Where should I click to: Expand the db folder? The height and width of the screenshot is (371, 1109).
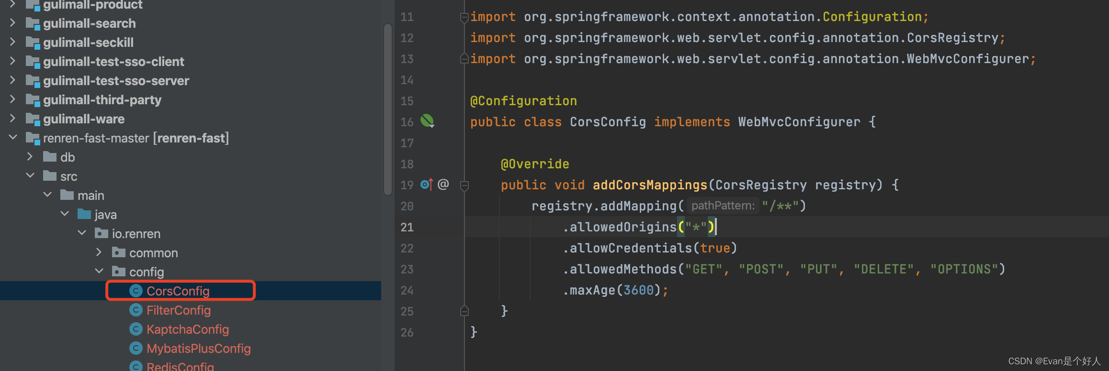click(x=30, y=156)
